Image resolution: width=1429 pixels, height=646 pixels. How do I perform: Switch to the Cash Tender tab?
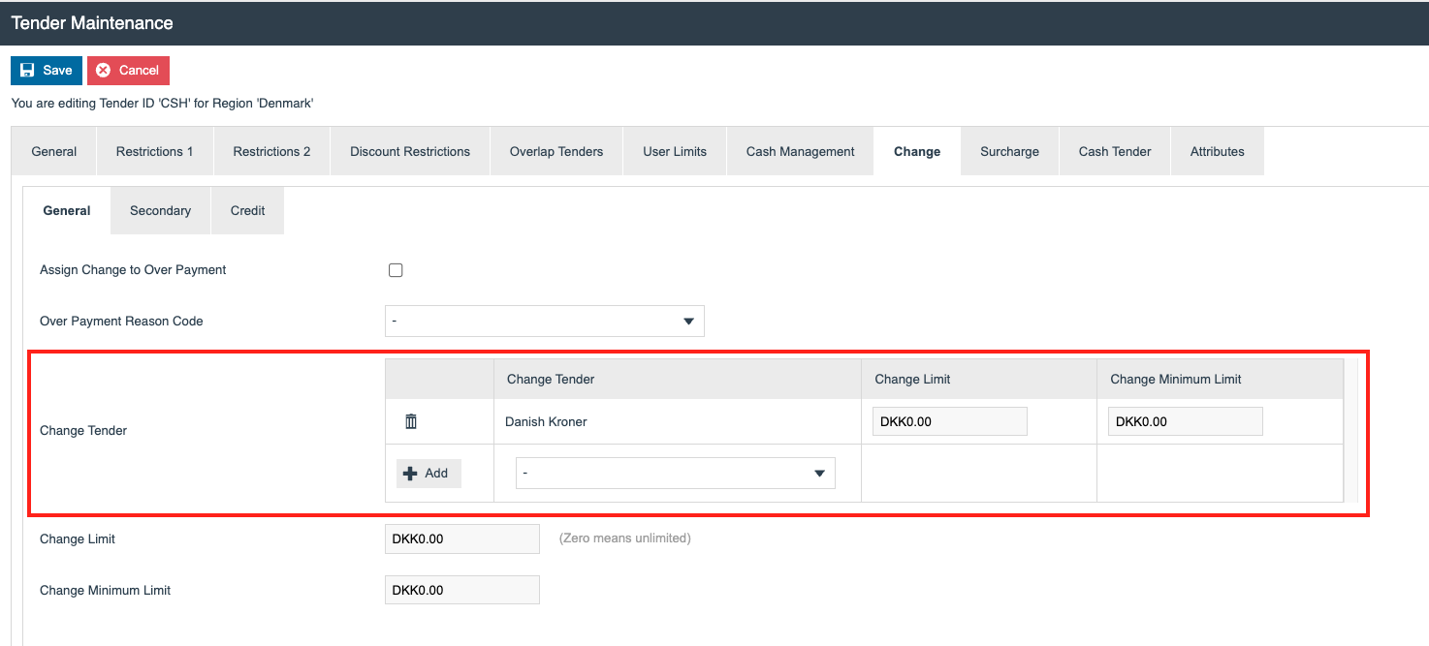(x=1115, y=151)
